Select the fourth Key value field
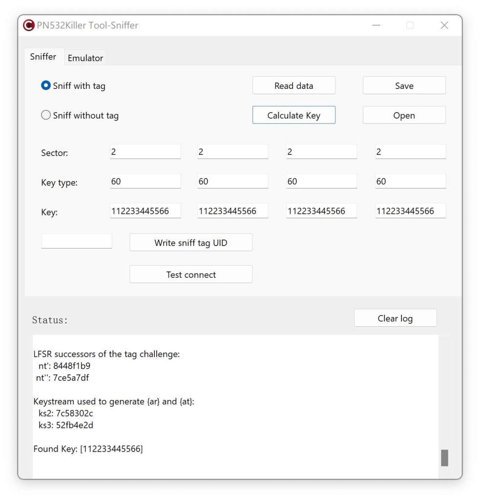Screen dimensions: 480x500 tap(411, 211)
